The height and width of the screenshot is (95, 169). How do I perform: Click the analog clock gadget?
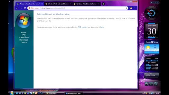[x=151, y=13]
